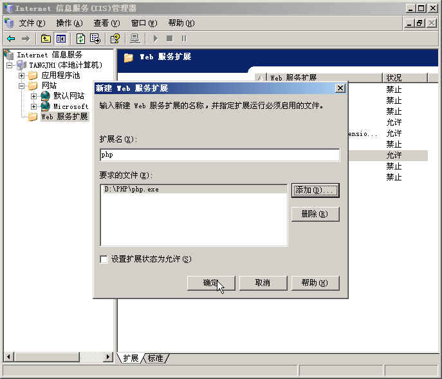Select TANGJH1 (本地计算机) tree node

[x=66, y=65]
